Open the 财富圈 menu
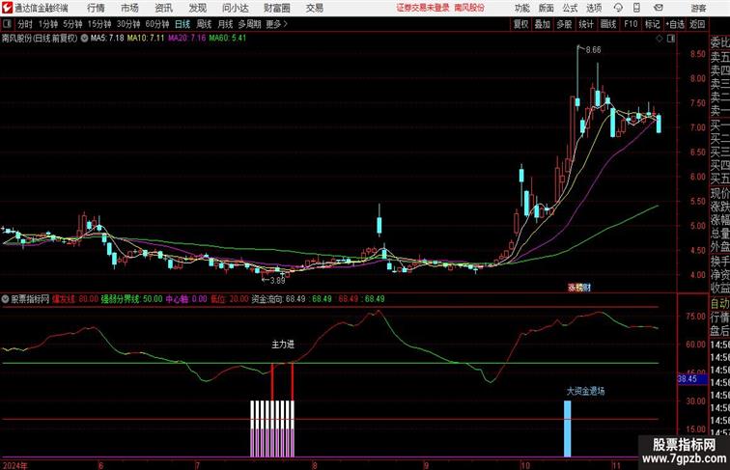Screen dimensions: 730x470 [276, 8]
